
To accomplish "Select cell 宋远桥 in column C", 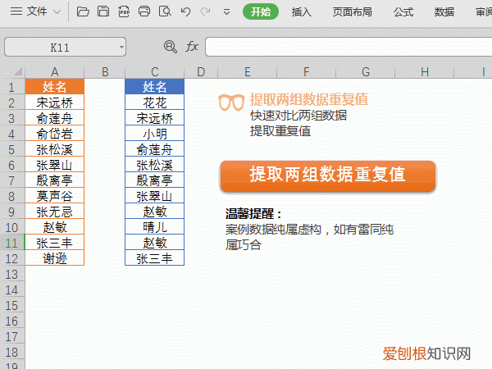I will 155,118.
